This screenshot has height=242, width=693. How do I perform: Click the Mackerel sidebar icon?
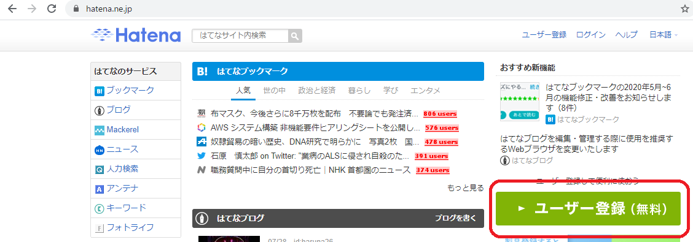pyautogui.click(x=99, y=130)
